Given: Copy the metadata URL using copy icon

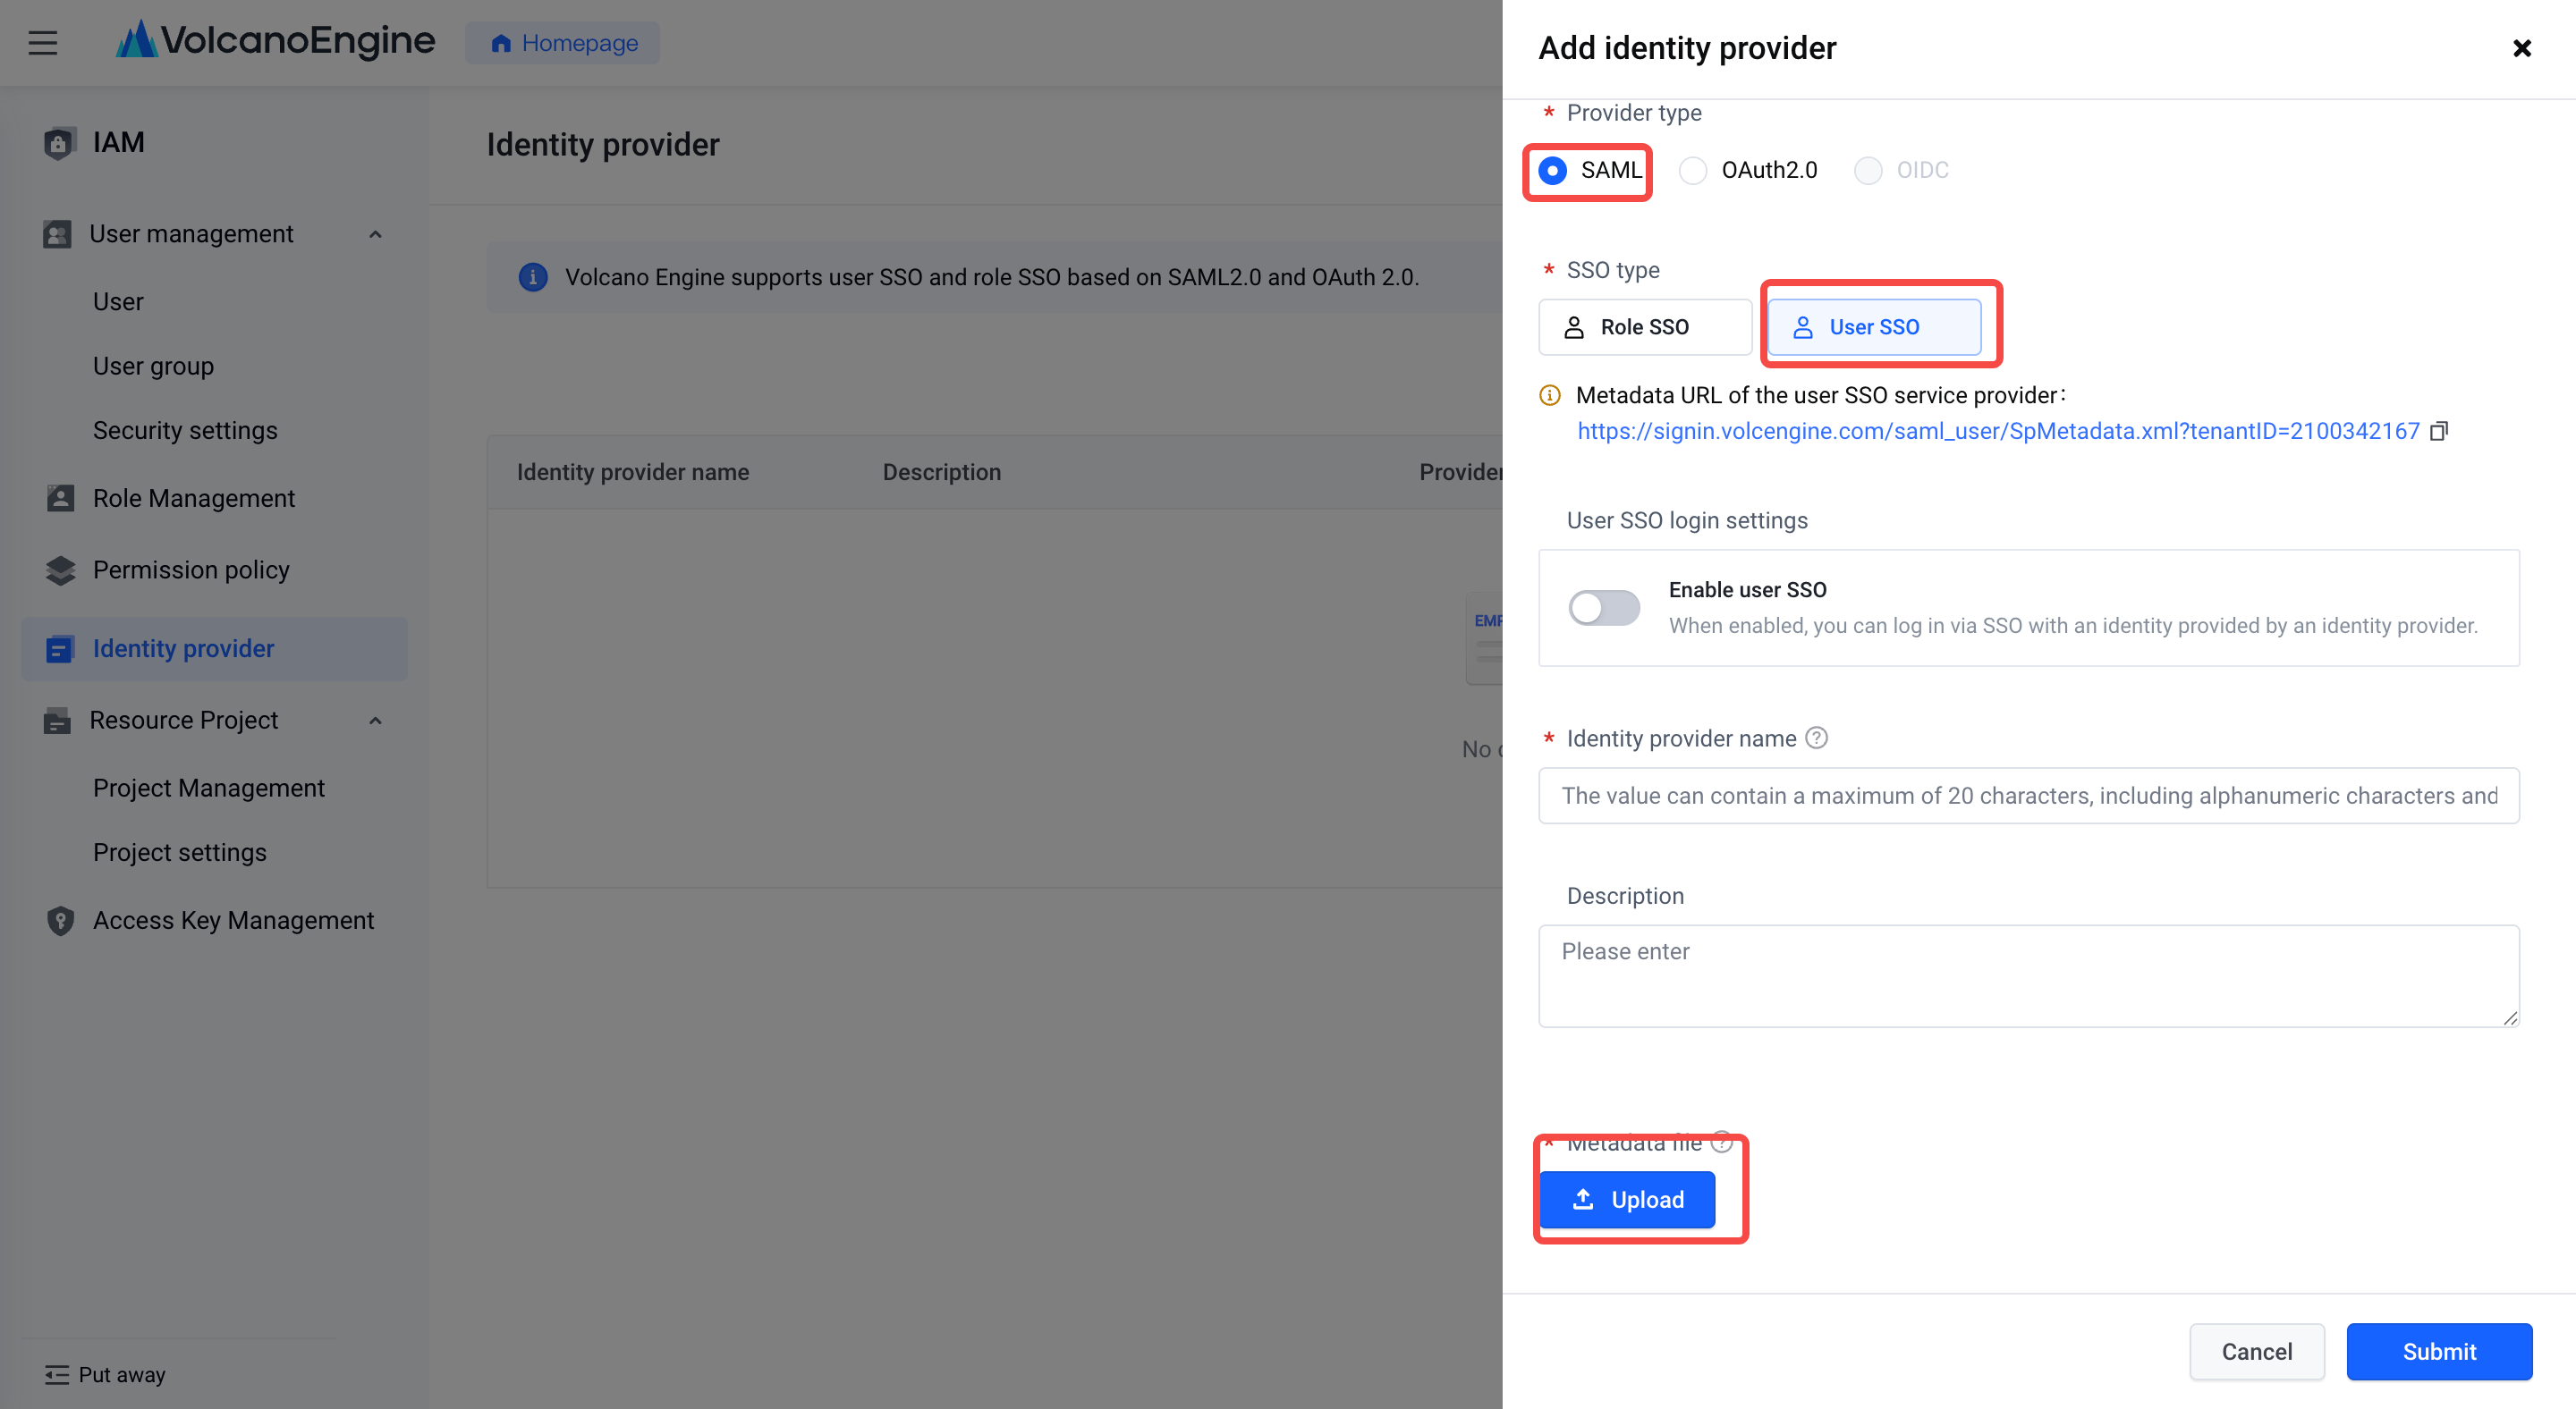Looking at the screenshot, I should pos(2438,431).
